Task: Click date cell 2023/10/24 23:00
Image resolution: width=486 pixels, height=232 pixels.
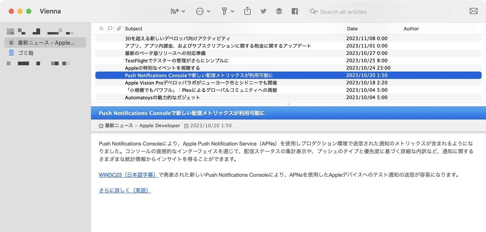Action: coord(369,68)
